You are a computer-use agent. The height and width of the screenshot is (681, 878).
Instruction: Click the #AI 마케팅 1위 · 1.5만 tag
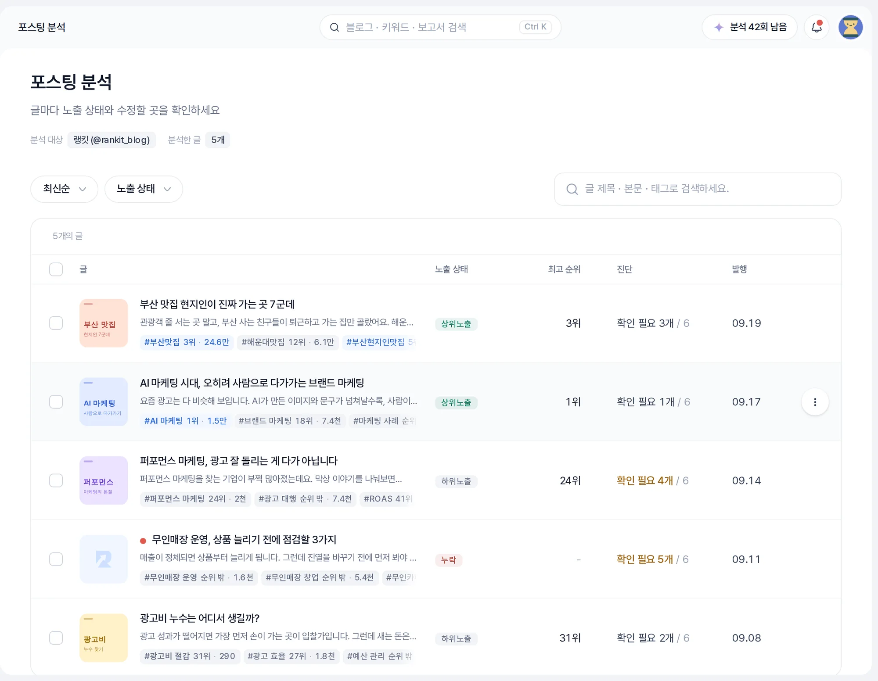click(x=185, y=421)
